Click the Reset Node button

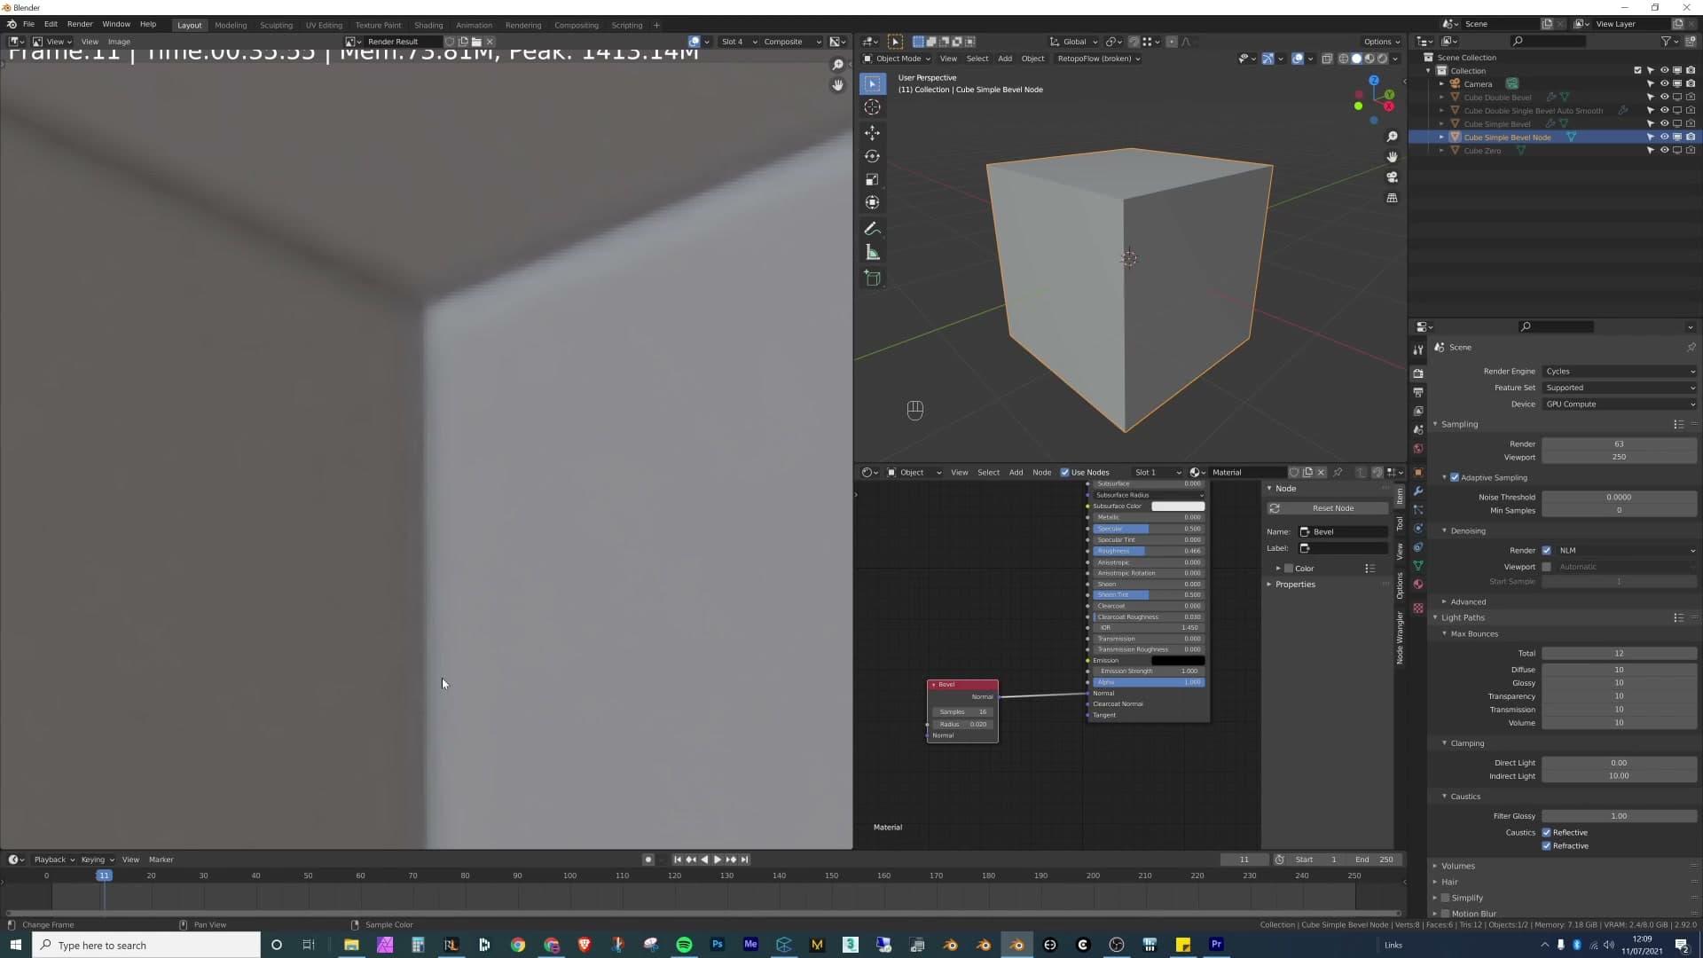pos(1327,509)
